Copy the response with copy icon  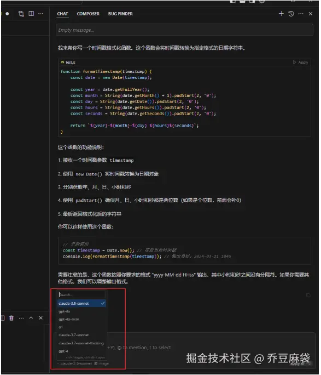coord(308,295)
